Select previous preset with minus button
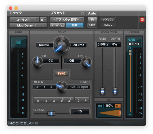The width and height of the screenshot is (153, 134). click(x=52, y=25)
